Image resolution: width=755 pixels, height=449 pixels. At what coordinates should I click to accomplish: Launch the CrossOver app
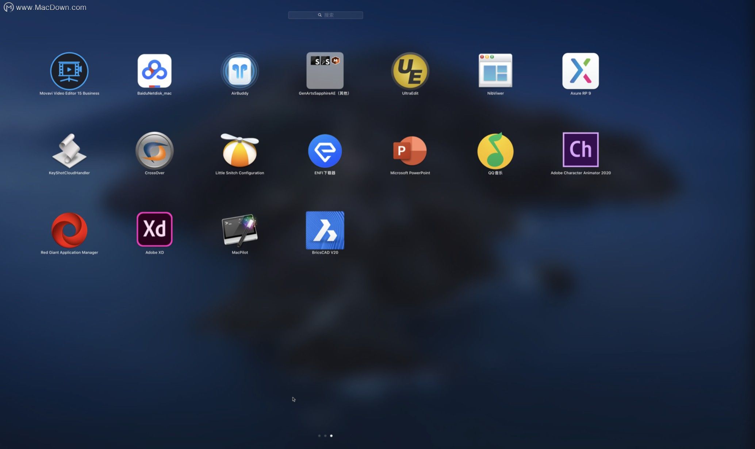(x=154, y=151)
